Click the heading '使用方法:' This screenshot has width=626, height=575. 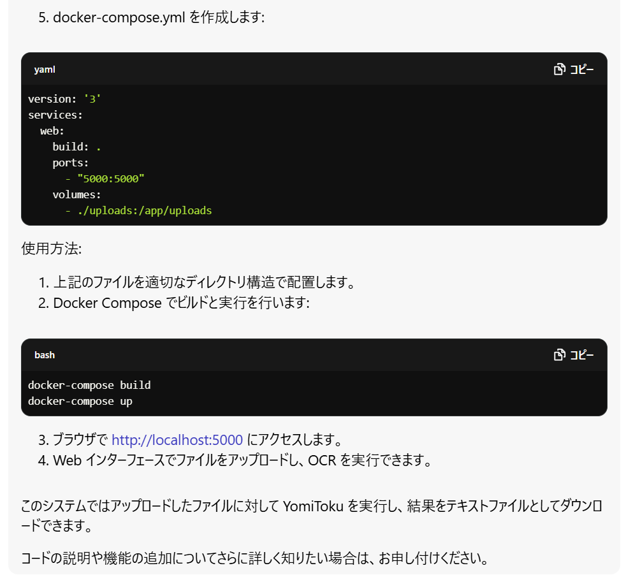pyautogui.click(x=52, y=249)
